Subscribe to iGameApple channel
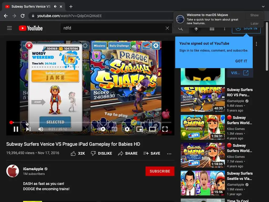The image size is (269, 202). 160,171
